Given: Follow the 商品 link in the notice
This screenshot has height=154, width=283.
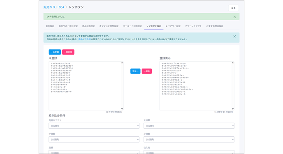Looking at the screenshot, I should pos(80,39).
